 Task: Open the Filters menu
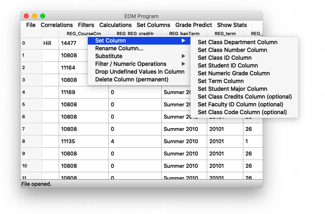(x=86, y=25)
